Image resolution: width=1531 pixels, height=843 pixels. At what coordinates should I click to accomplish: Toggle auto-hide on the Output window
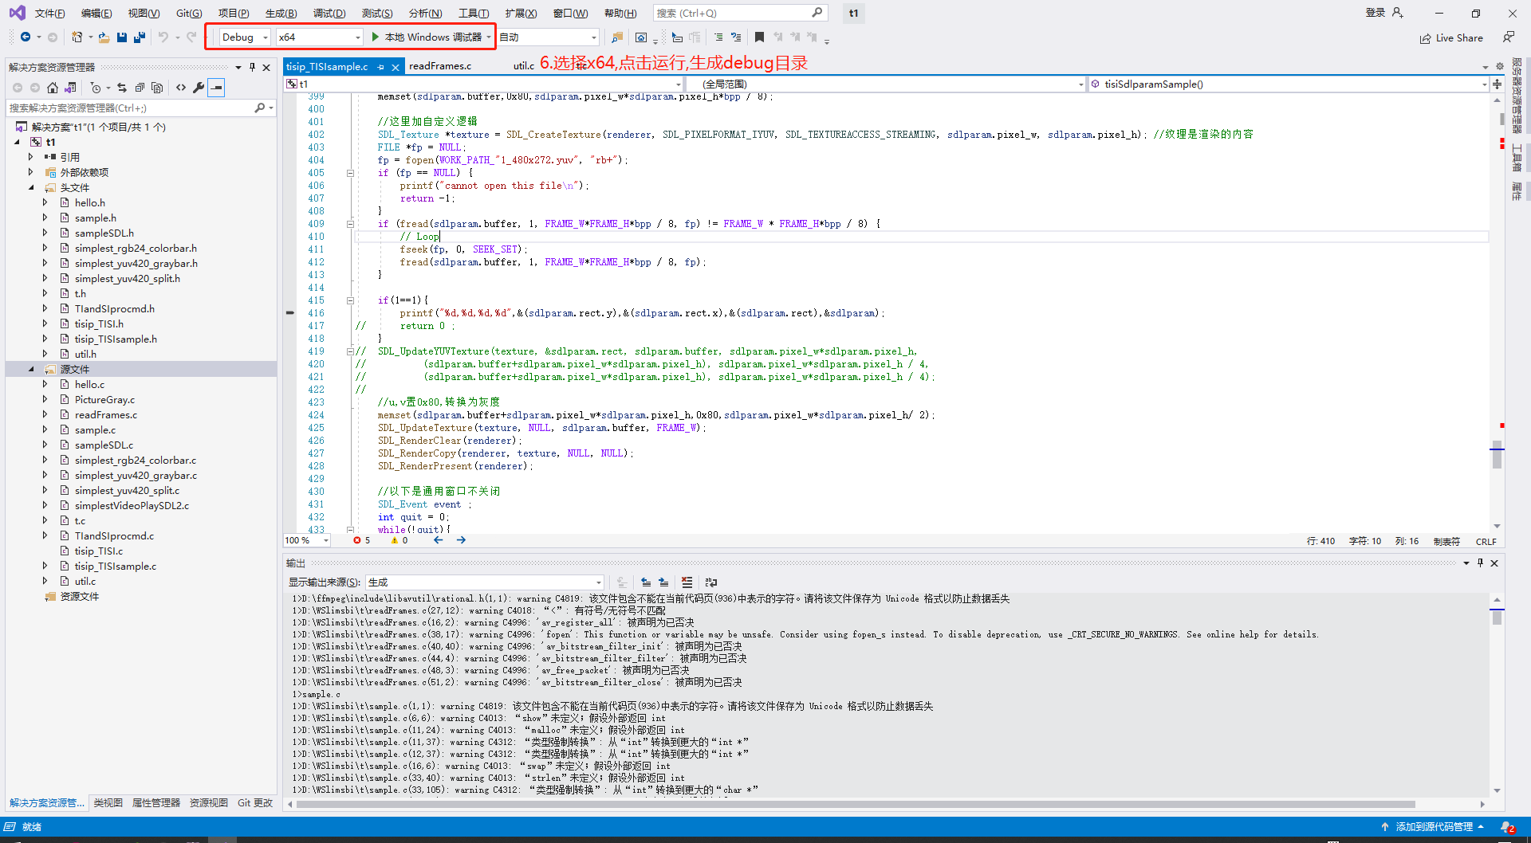[x=1481, y=563]
